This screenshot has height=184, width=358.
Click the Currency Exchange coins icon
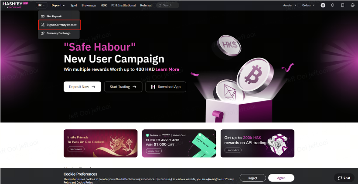42,33
